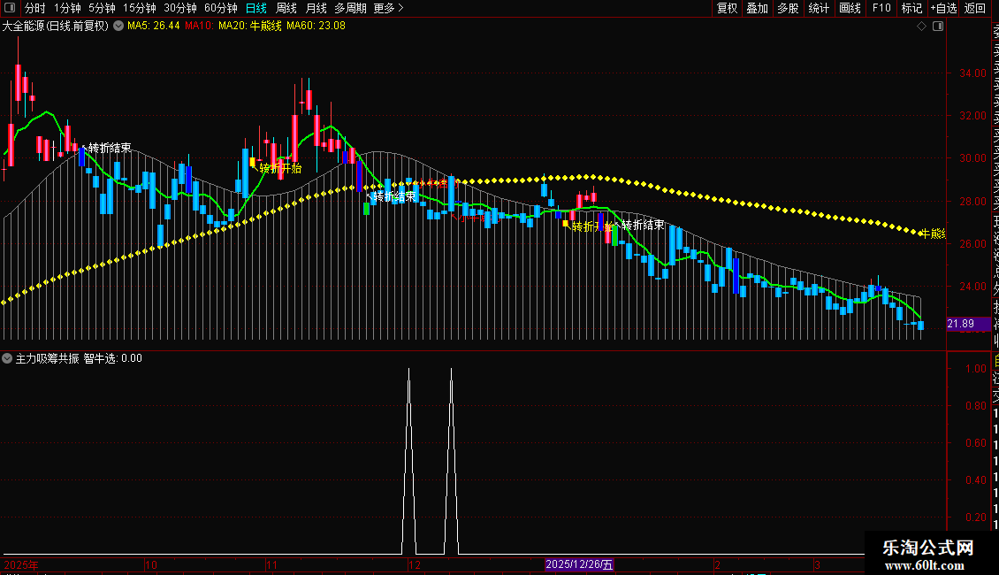Click the MA20: 牛熊线 label
The width and height of the screenshot is (999, 575).
[x=249, y=27]
